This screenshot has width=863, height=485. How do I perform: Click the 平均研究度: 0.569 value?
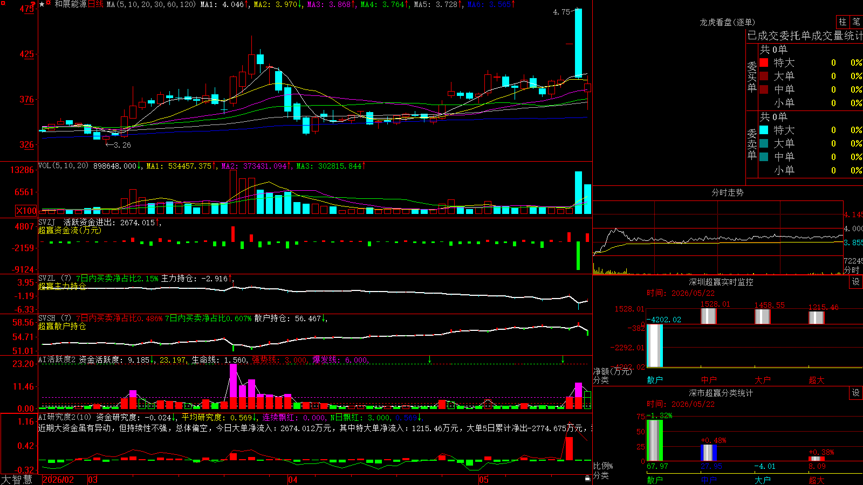coord(219,418)
